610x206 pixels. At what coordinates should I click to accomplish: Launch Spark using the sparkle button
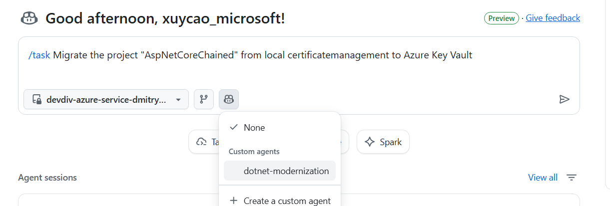(x=383, y=142)
